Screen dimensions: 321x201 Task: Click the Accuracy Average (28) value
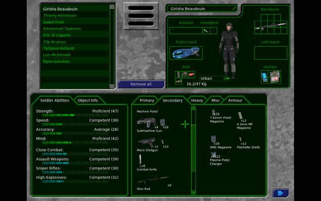tap(106, 129)
